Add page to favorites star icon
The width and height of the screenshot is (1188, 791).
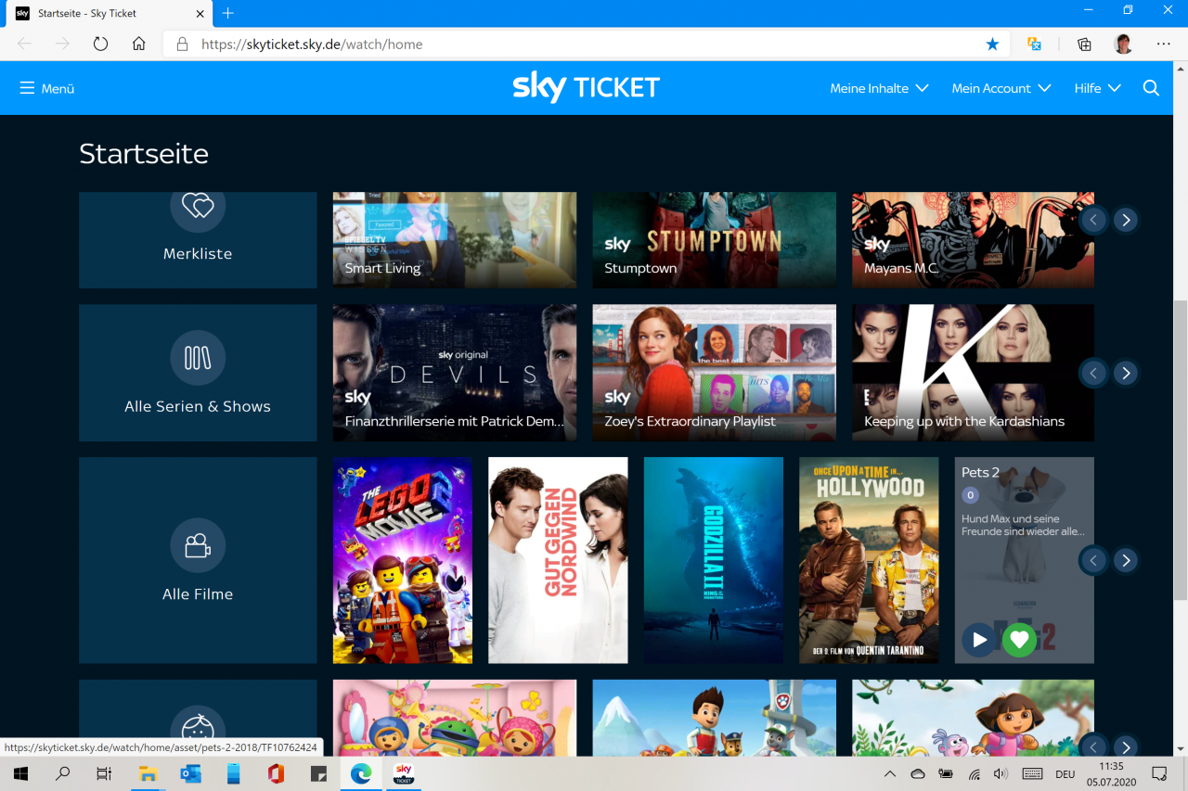coord(992,44)
